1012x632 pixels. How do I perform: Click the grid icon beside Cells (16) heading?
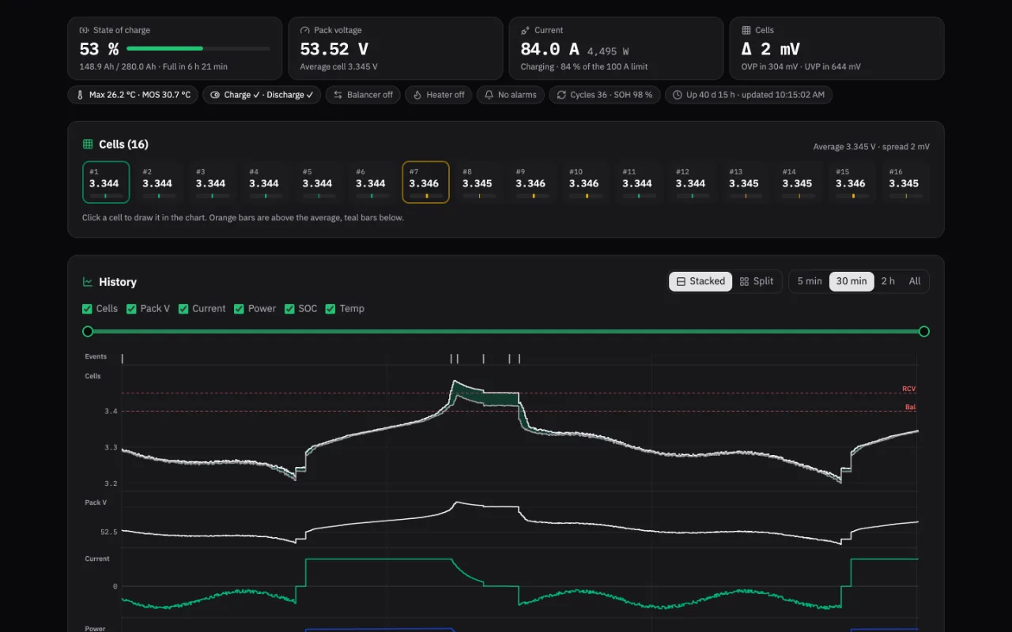click(88, 145)
